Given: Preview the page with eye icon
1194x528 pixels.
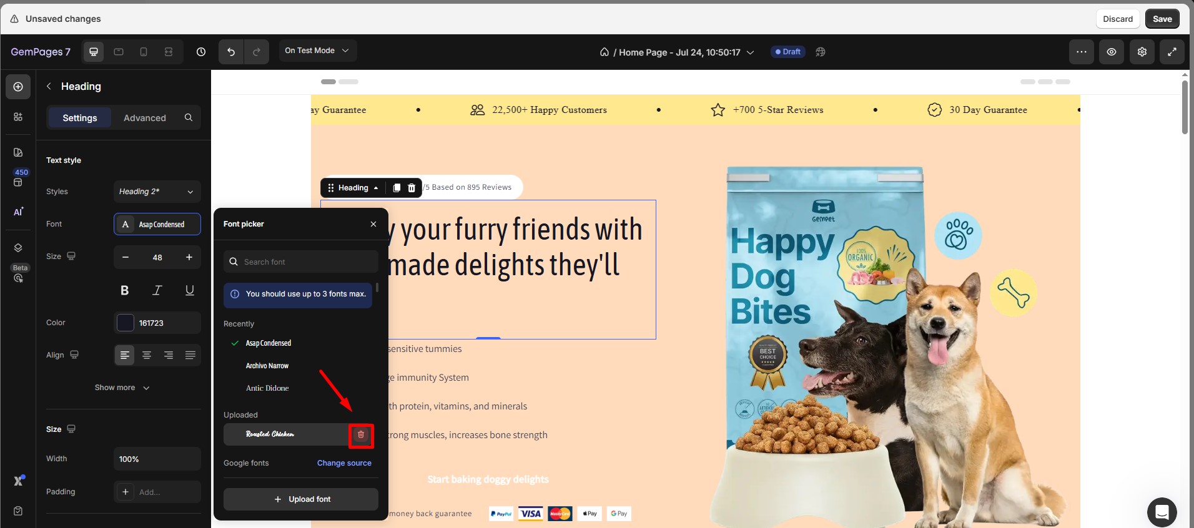Looking at the screenshot, I should tap(1112, 52).
